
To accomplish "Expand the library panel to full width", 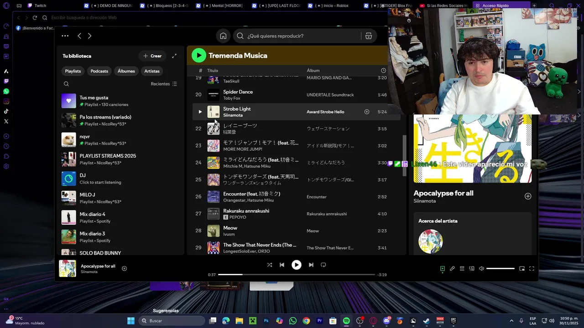I will click(x=174, y=56).
